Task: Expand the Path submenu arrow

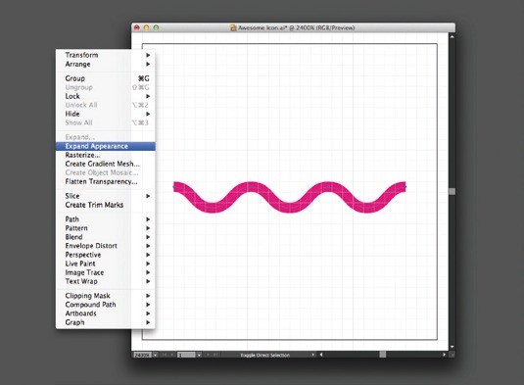Action: coord(148,219)
